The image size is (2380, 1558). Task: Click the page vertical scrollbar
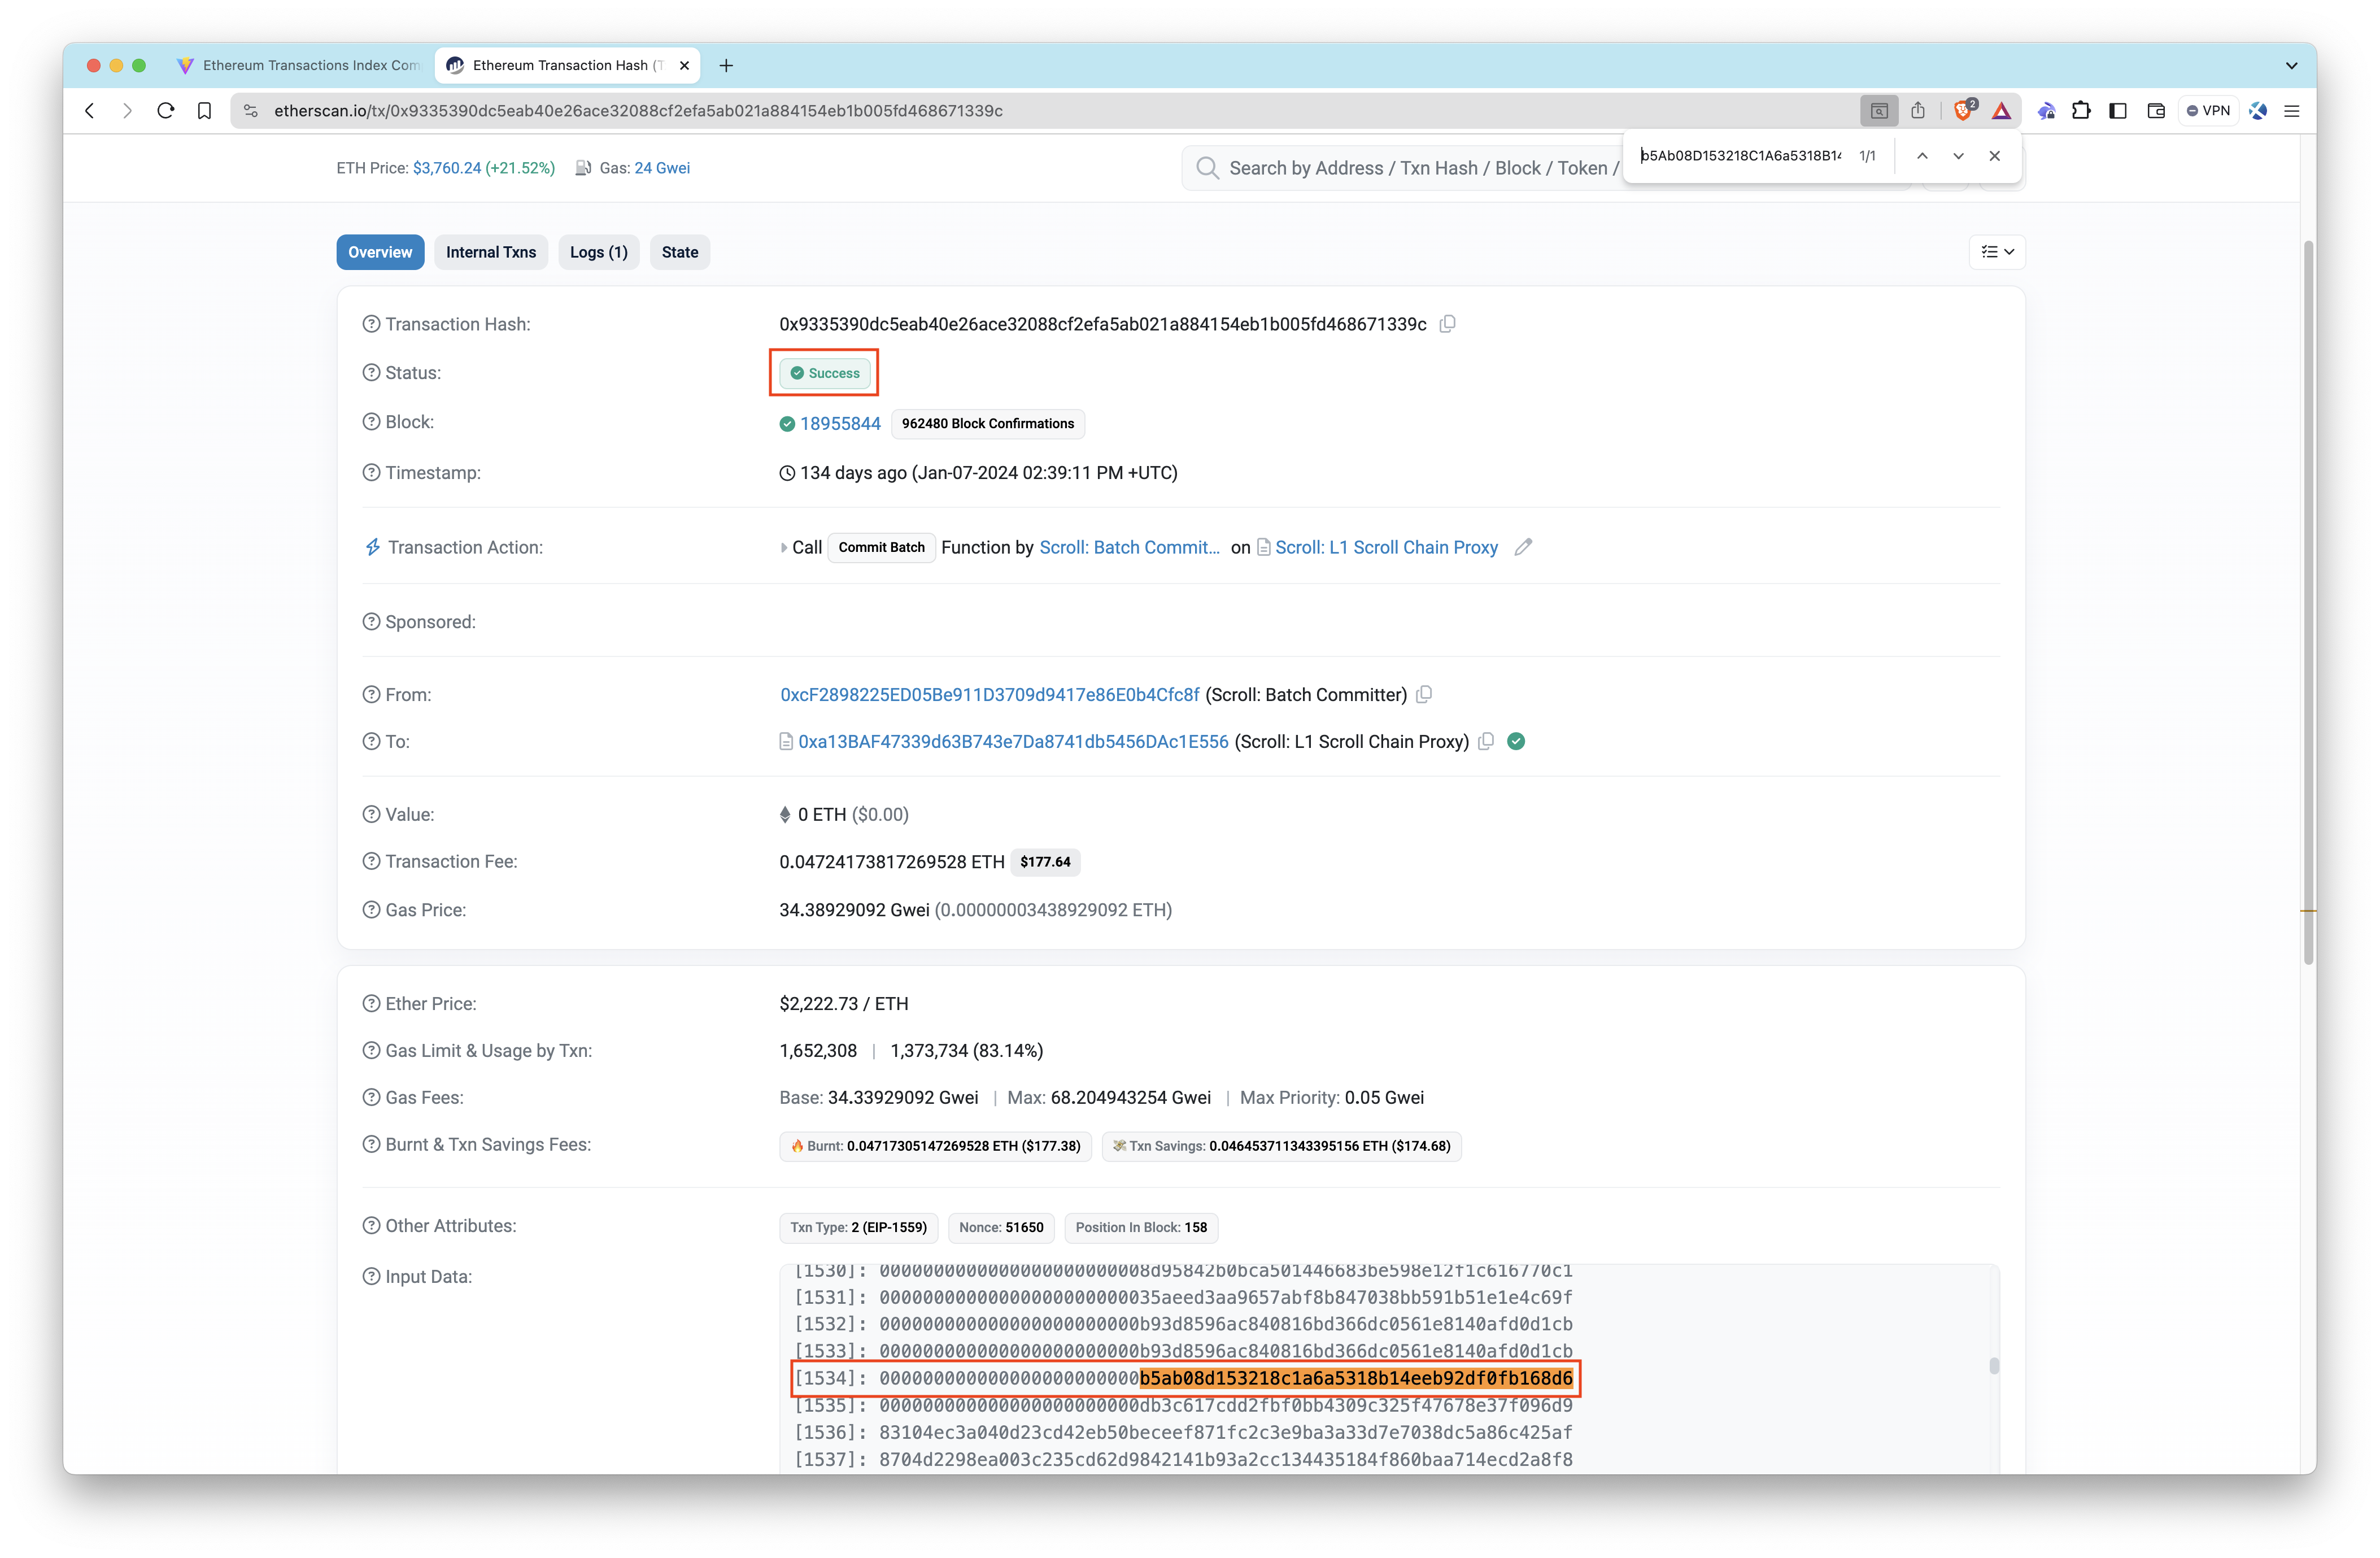click(x=2308, y=603)
